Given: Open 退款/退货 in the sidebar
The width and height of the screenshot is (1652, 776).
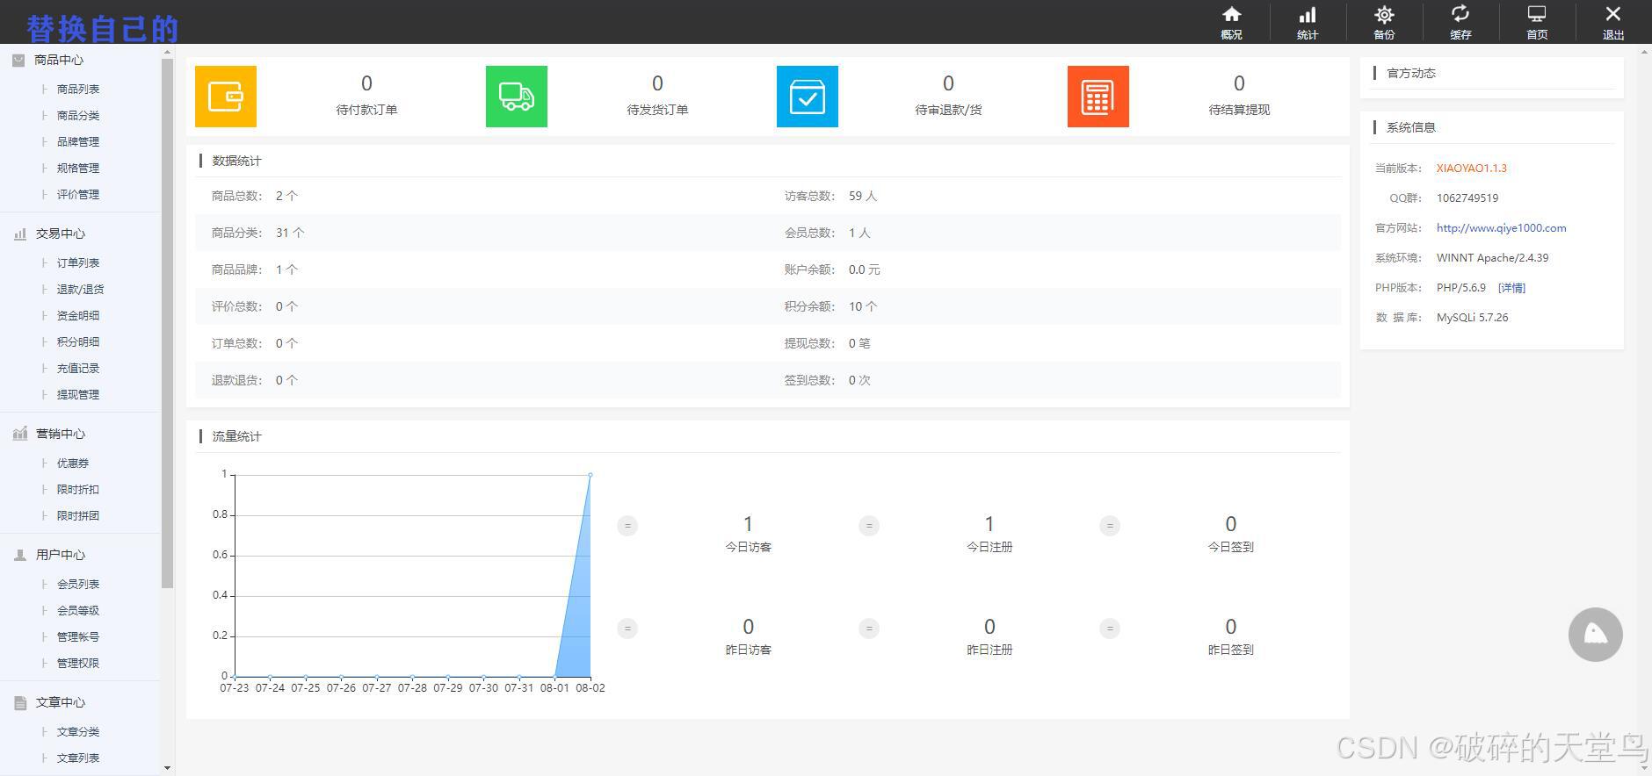Looking at the screenshot, I should tap(80, 289).
